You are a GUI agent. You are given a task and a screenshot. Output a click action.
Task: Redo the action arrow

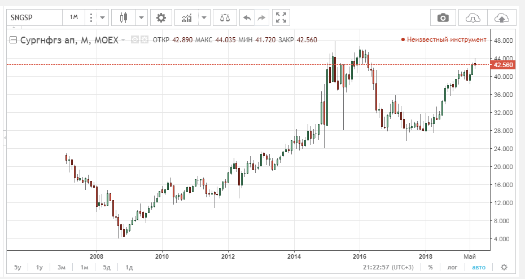262,17
